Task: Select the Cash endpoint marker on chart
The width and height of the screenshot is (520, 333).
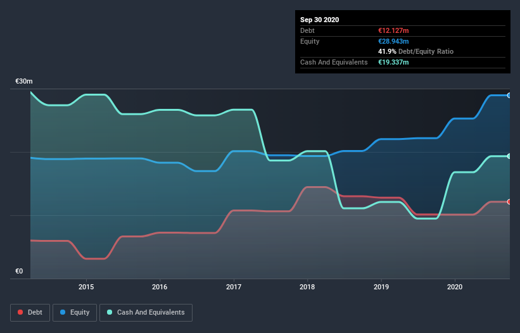Action: [509, 156]
